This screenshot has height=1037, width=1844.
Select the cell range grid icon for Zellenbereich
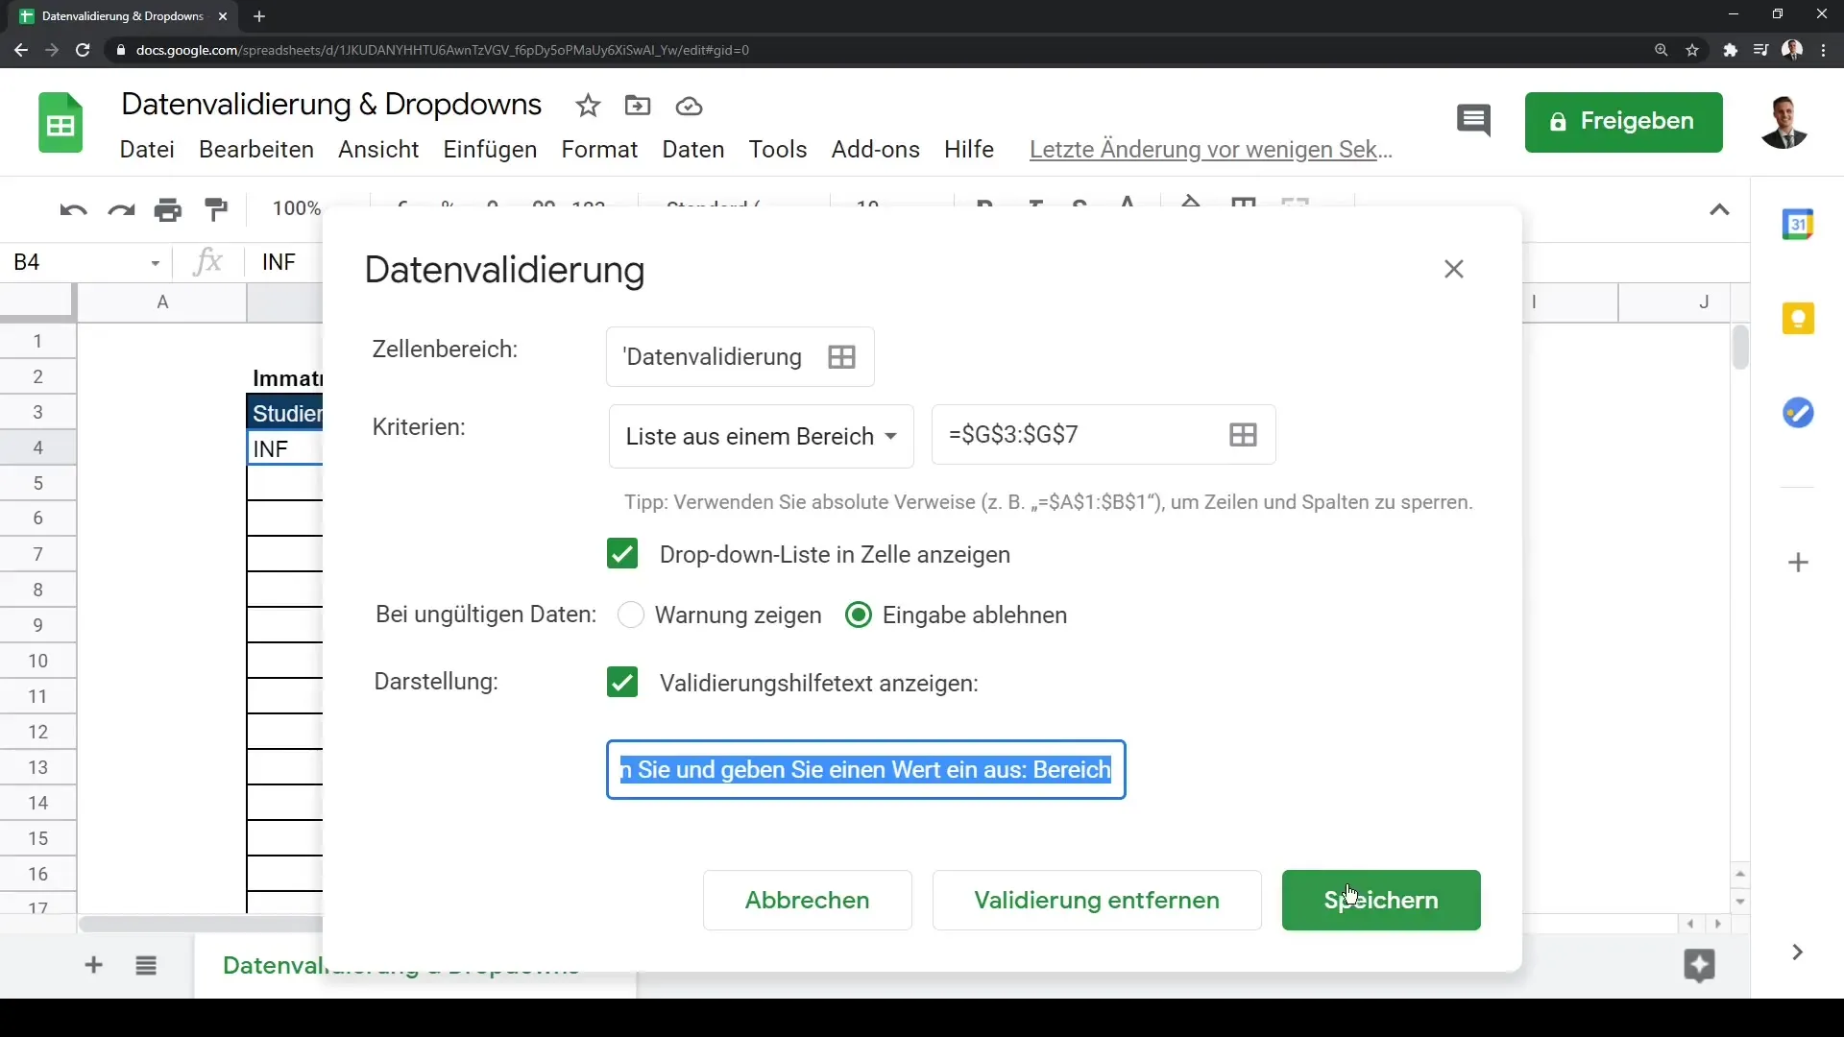click(x=841, y=357)
